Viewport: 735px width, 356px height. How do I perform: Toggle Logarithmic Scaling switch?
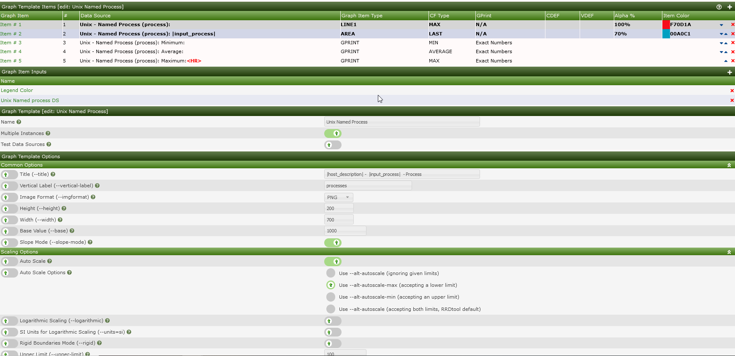click(333, 321)
